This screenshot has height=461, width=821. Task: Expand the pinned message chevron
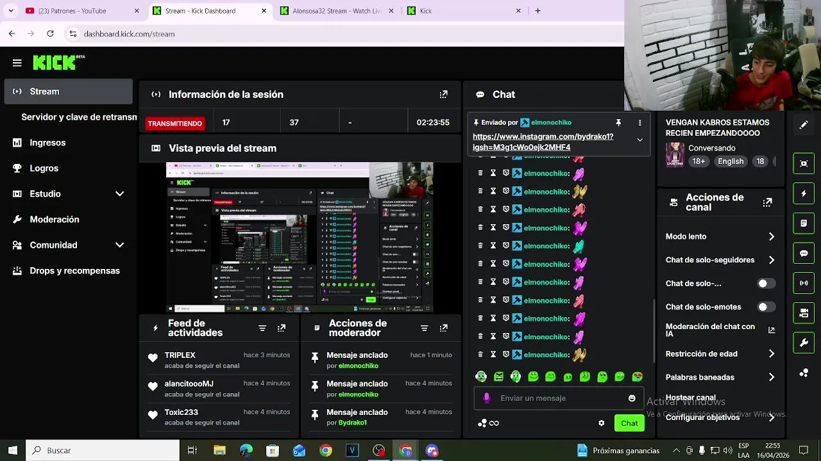point(639,140)
